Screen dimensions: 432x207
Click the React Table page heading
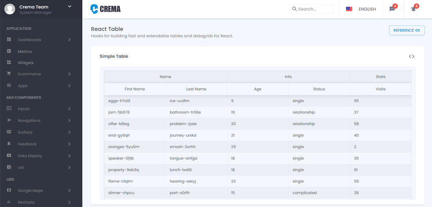pos(107,29)
